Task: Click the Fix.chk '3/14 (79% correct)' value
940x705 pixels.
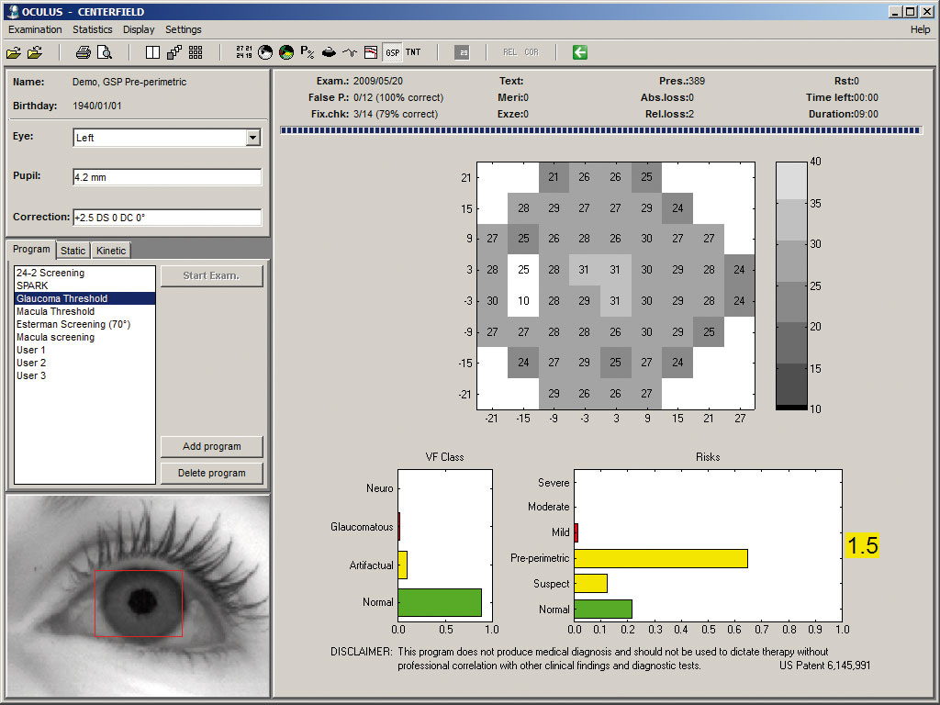Action: click(396, 114)
